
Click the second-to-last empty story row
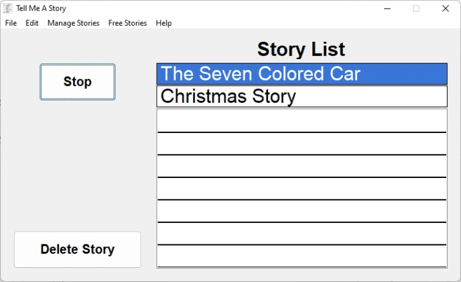pos(301,233)
